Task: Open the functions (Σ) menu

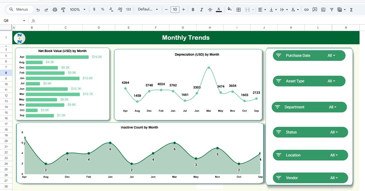Action: [351, 9]
